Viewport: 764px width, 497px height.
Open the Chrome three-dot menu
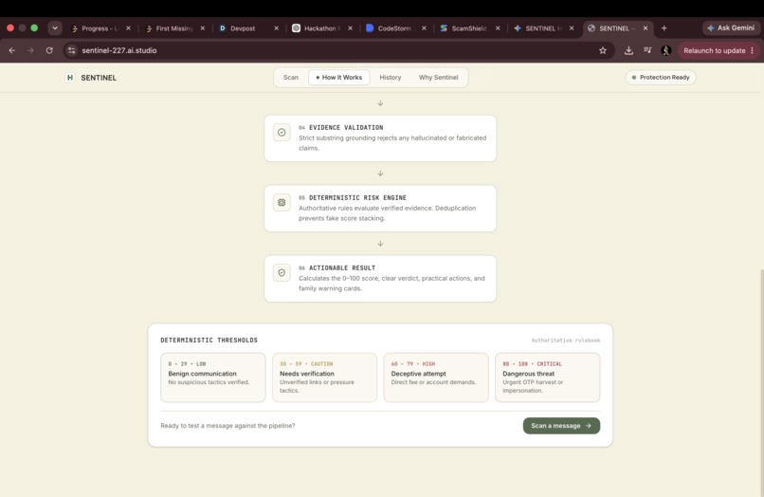click(x=753, y=50)
